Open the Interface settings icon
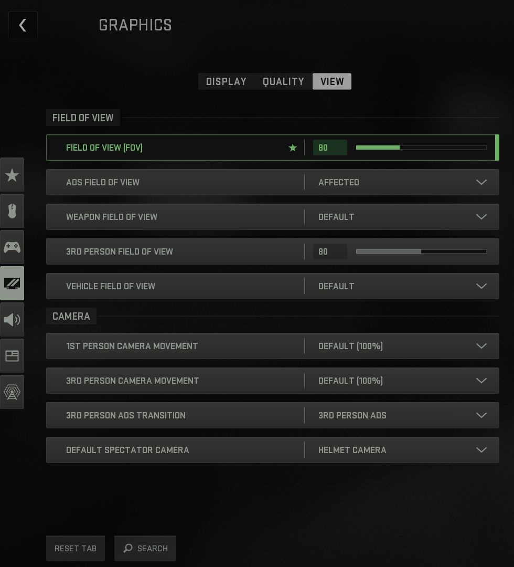Screen dimensions: 514x567 [x=12, y=356]
